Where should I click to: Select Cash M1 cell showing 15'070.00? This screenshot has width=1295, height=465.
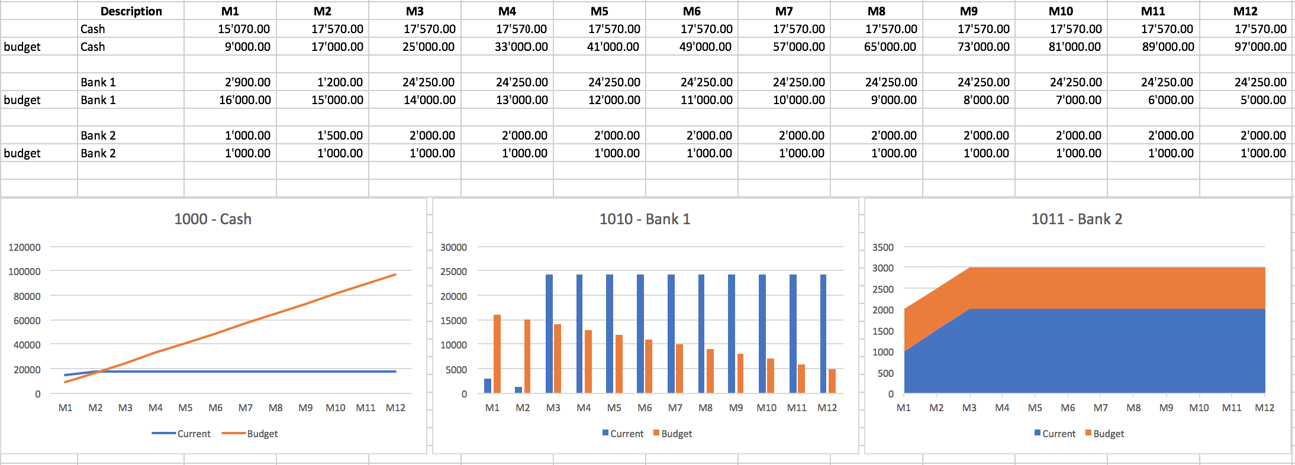point(230,29)
